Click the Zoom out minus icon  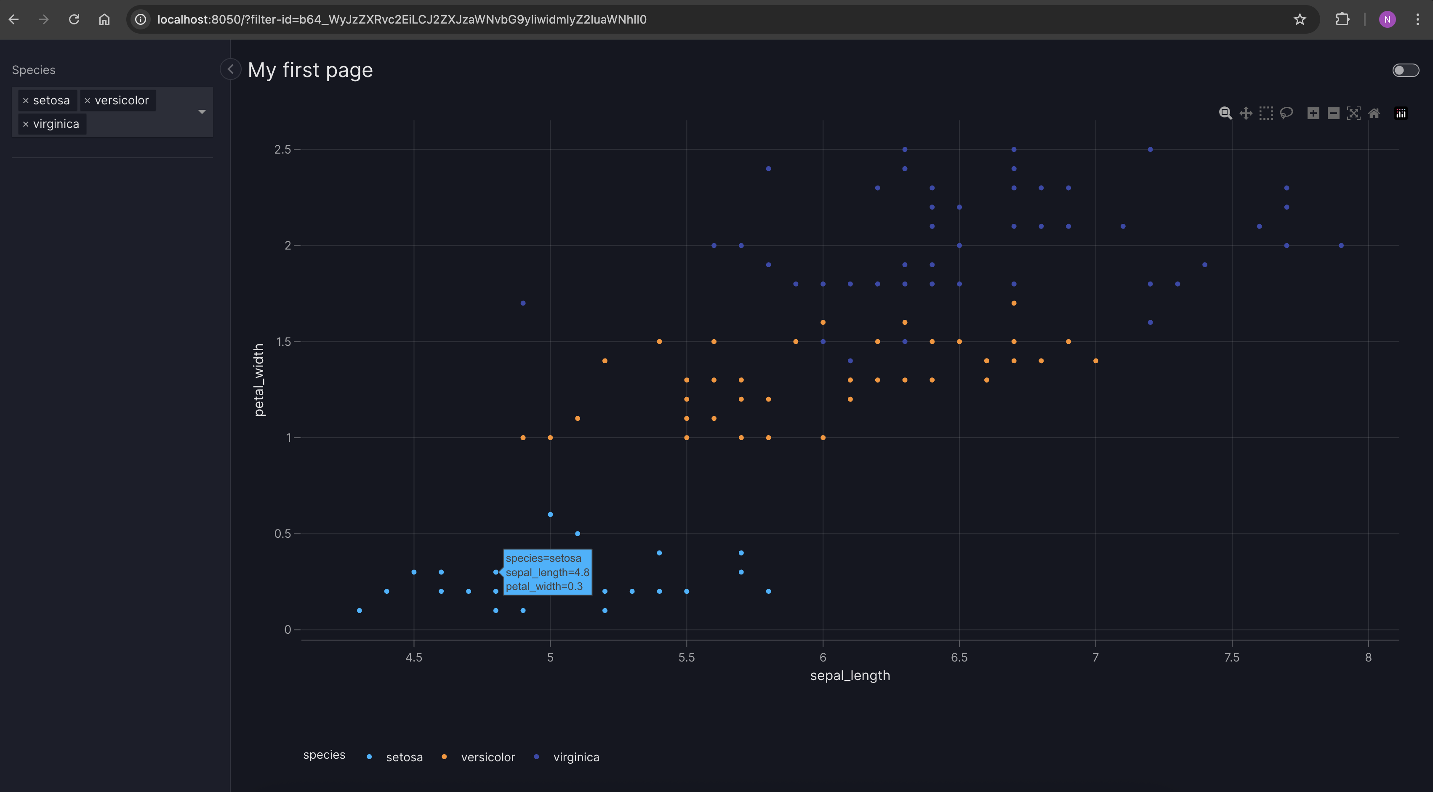pos(1333,114)
